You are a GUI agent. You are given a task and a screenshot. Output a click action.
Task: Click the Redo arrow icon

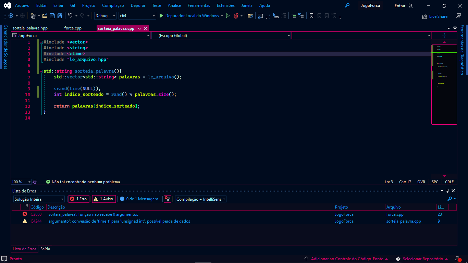[x=82, y=16]
